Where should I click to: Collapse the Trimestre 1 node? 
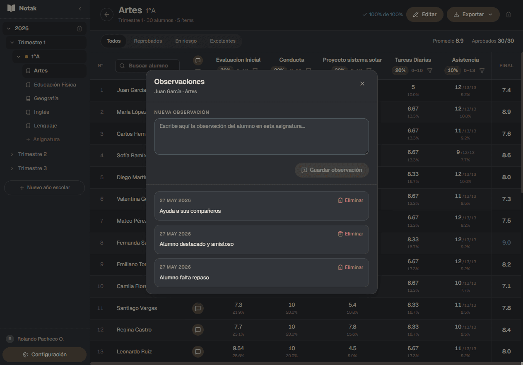[x=12, y=43]
